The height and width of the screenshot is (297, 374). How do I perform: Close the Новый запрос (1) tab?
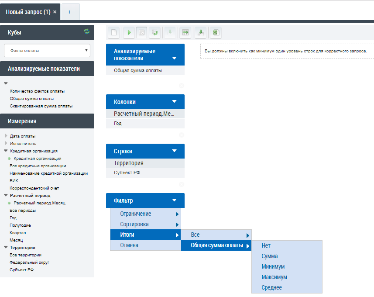tap(55, 12)
